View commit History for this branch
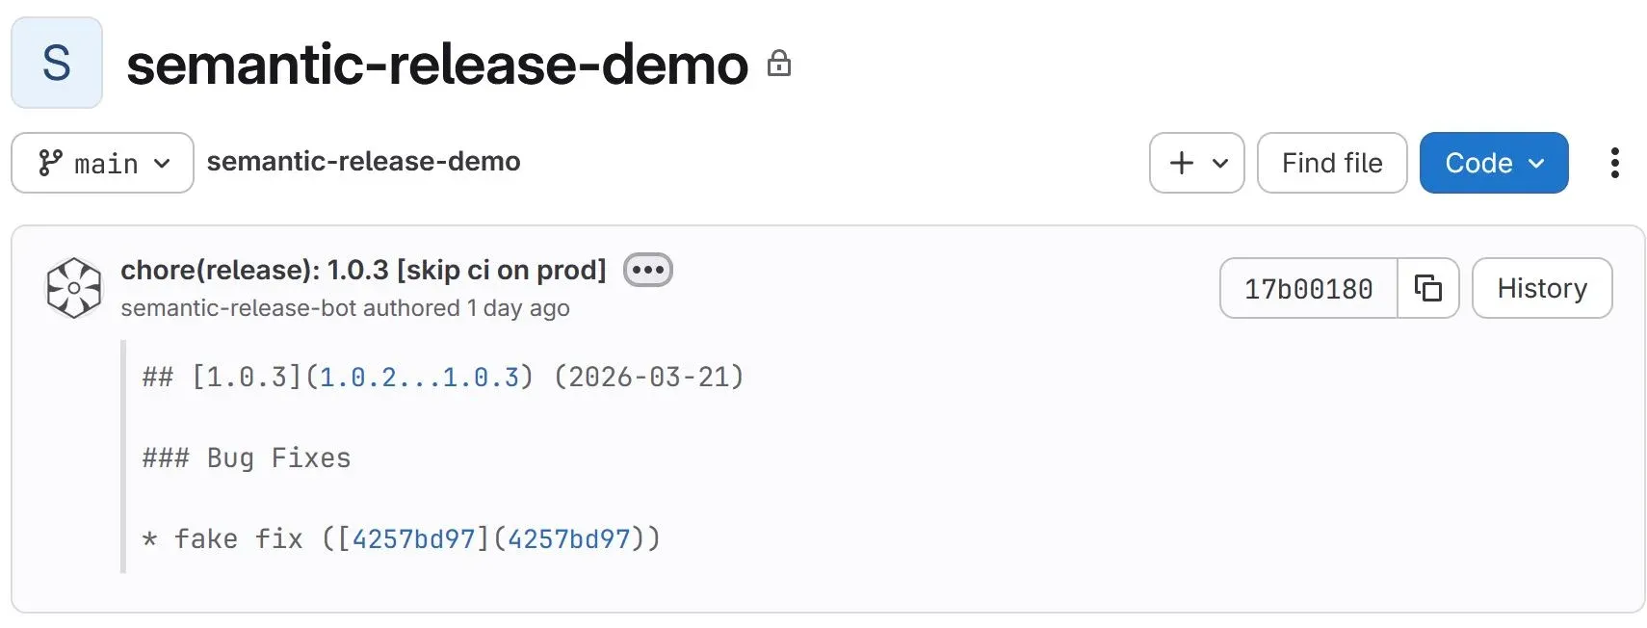This screenshot has height=628, width=1647. (x=1542, y=288)
